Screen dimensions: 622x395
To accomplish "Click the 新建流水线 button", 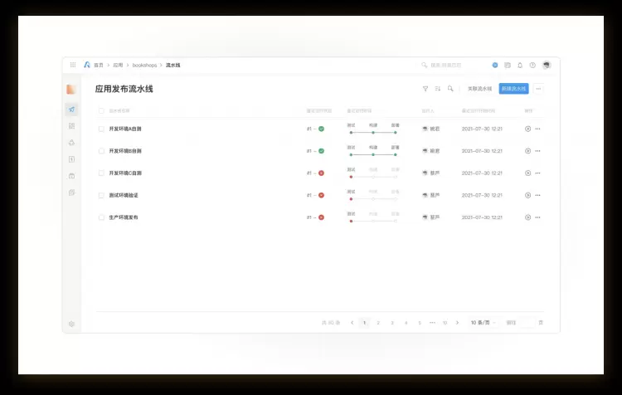I will pyautogui.click(x=513, y=89).
